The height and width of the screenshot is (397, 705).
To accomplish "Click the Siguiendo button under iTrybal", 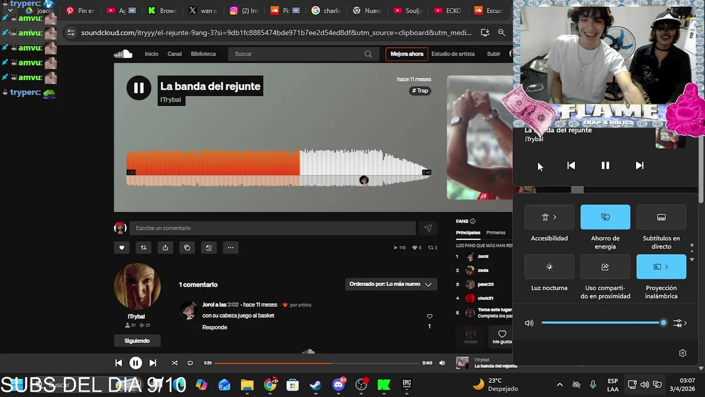I will 137,341.
